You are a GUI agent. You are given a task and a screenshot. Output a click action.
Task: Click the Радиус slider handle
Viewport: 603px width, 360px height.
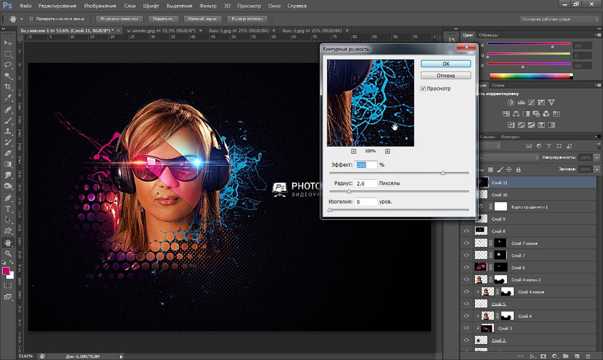click(x=349, y=191)
